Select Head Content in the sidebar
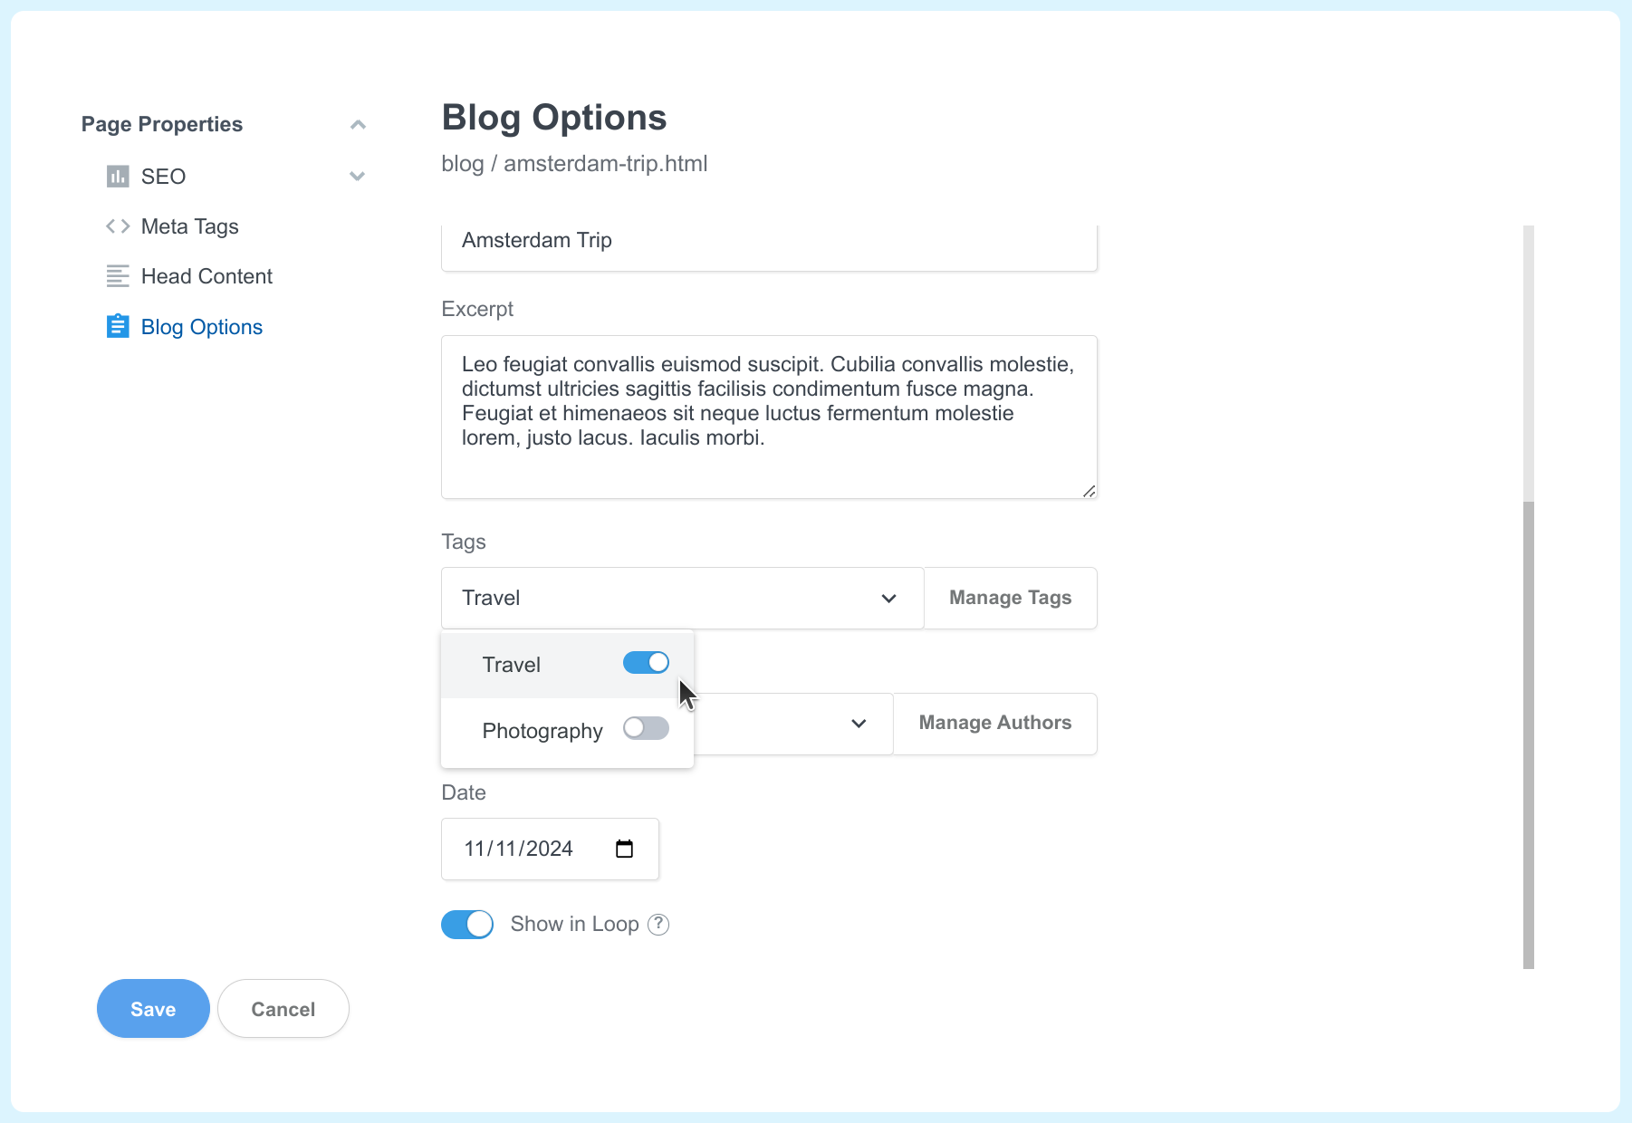The height and width of the screenshot is (1123, 1632). [x=206, y=275]
